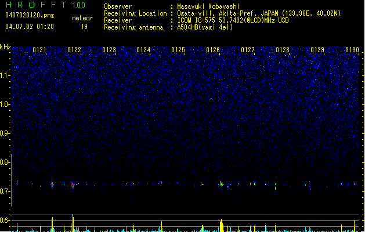Click the 0121 time marker
This screenshot has width=365, height=232.
tap(39, 50)
